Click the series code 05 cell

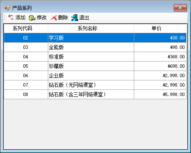26,66
